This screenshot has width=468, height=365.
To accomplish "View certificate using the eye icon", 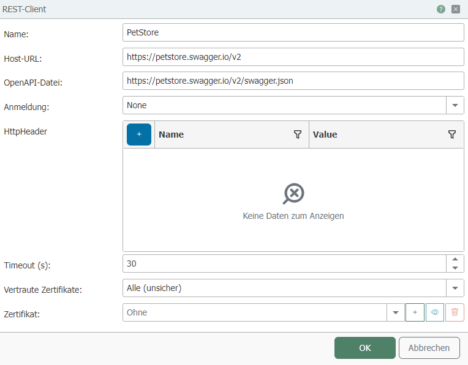I will [435, 312].
